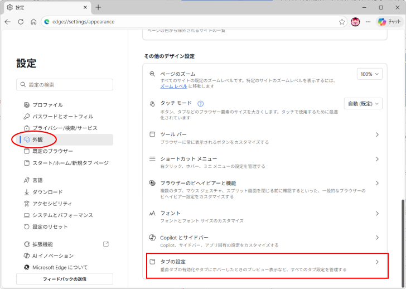Screen dimensions: 406x289
Task: Open the profile avatar icon
Action: 355,22
